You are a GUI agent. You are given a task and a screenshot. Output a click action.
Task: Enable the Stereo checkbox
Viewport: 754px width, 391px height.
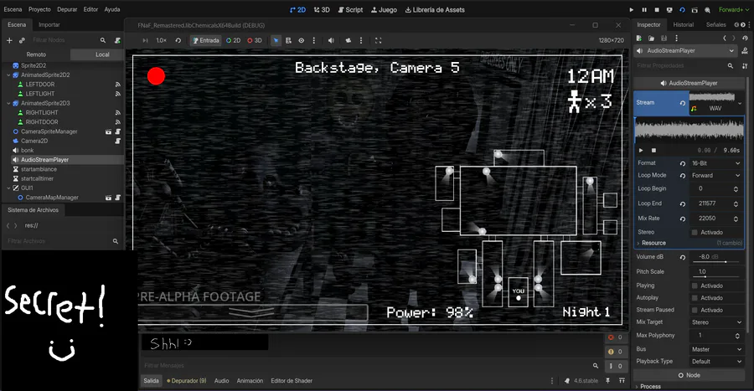click(695, 233)
